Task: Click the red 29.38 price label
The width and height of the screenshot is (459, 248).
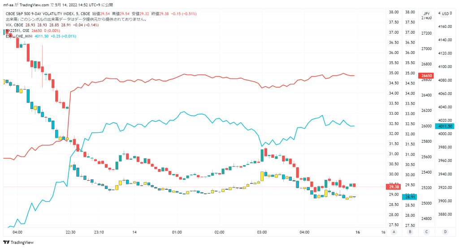Action: click(394, 187)
